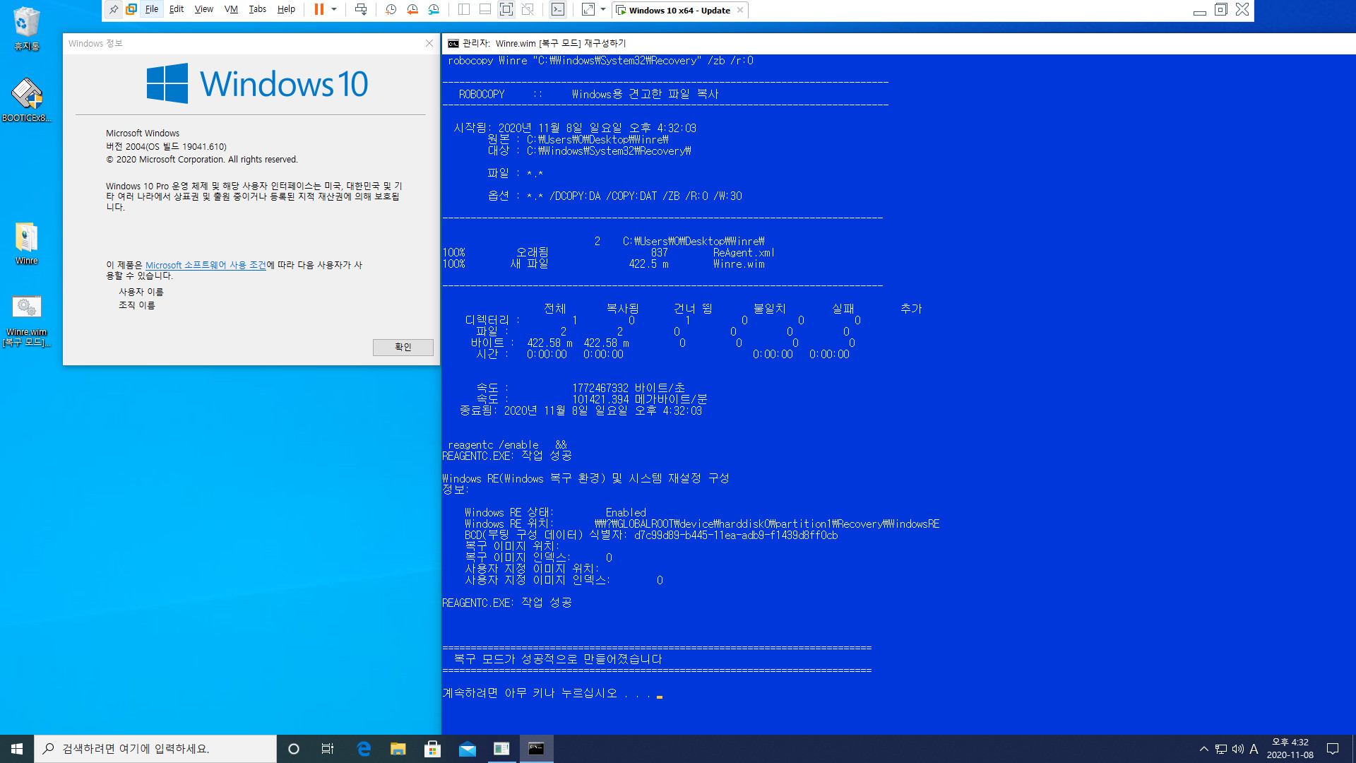Open Task View on taskbar
The image size is (1356, 763).
(x=328, y=749)
